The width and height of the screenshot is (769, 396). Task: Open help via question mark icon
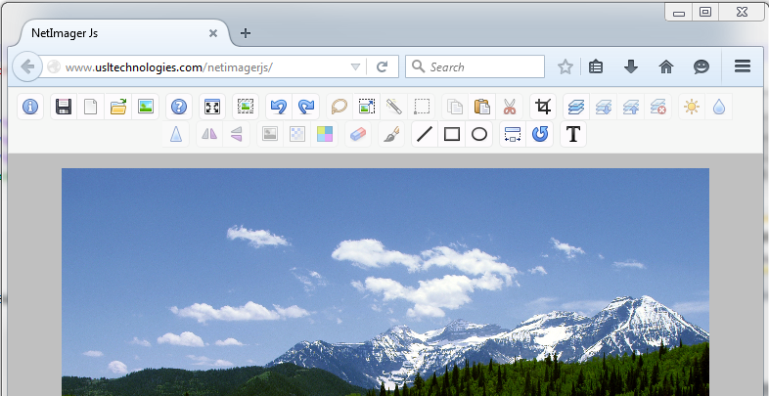click(179, 107)
